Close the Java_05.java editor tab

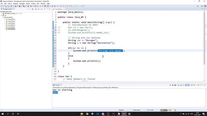[x=64, y=9]
